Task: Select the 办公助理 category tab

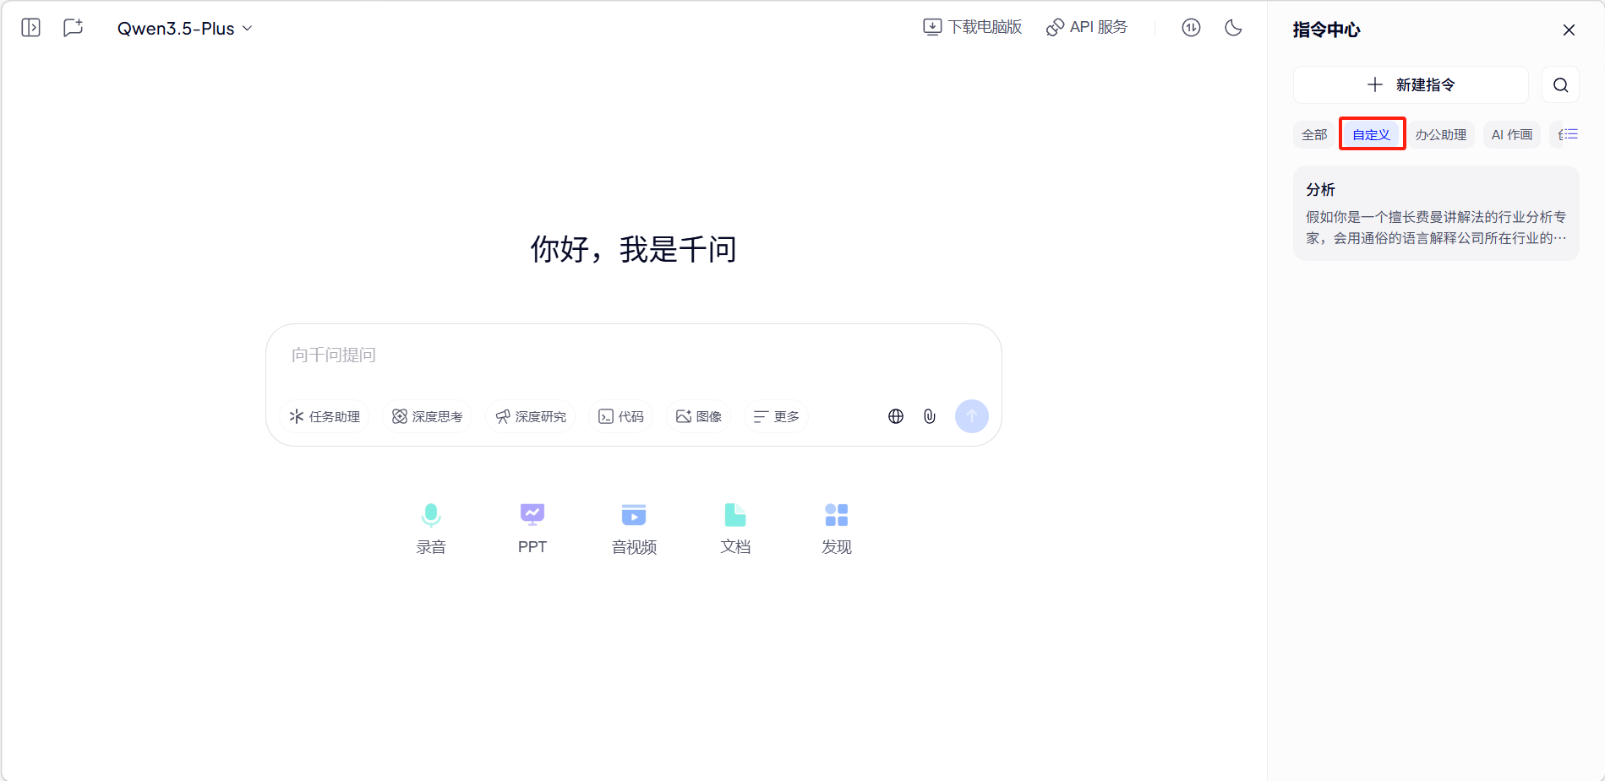Action: coord(1440,135)
